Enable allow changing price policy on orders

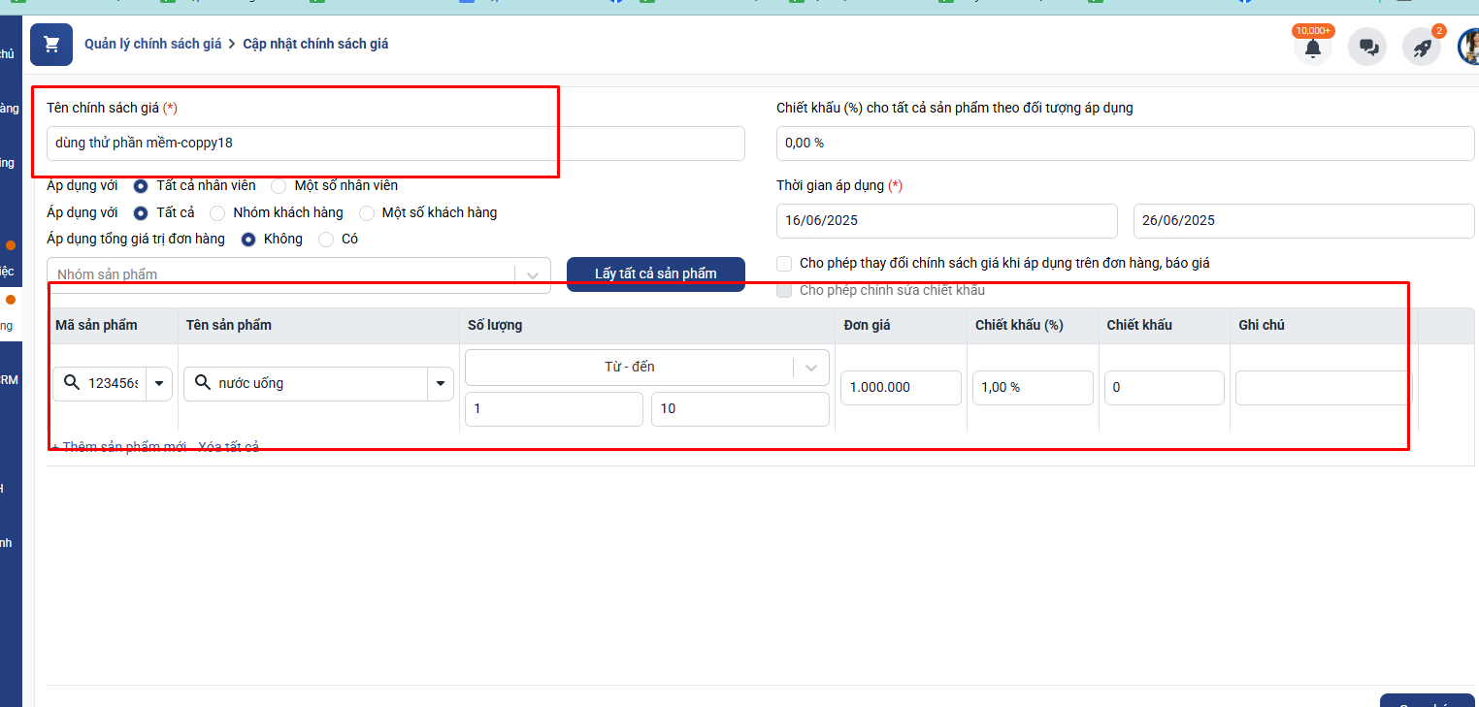(784, 264)
